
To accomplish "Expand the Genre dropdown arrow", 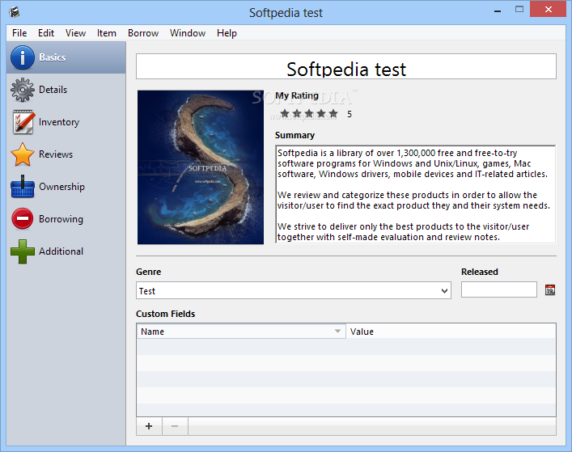I will click(x=444, y=291).
